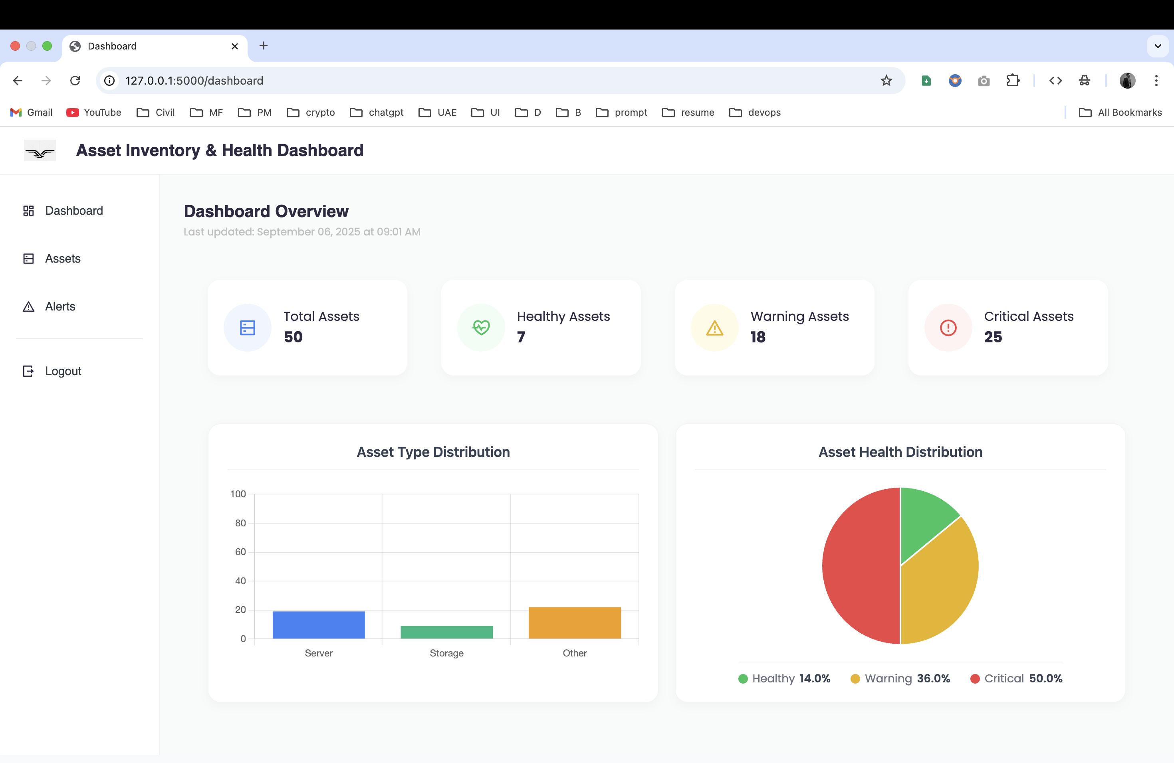1174x763 pixels.
Task: Click the Critical Assets alert icon
Action: pos(947,327)
